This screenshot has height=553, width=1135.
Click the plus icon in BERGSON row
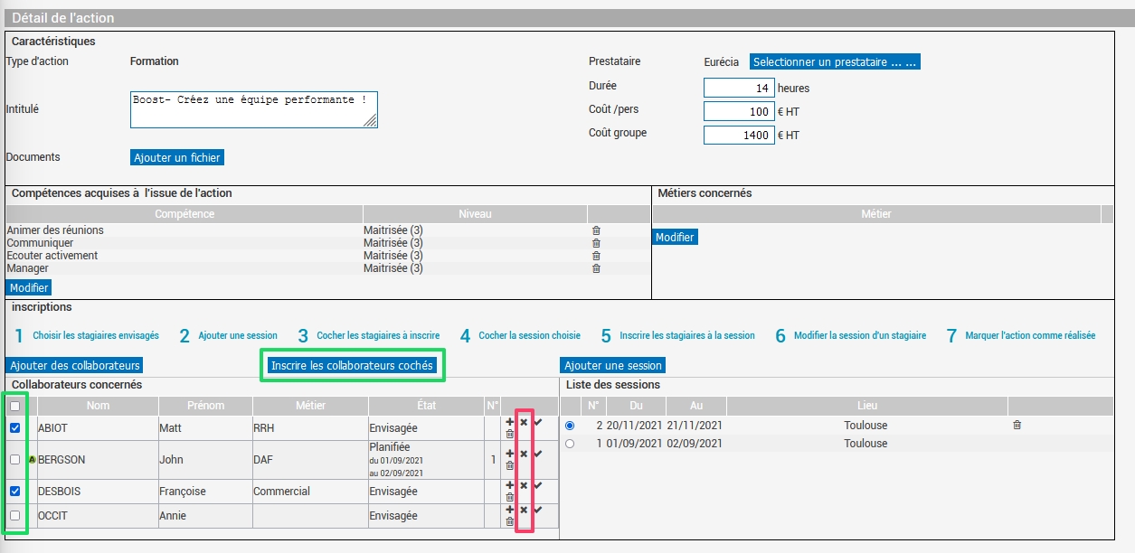pos(509,454)
